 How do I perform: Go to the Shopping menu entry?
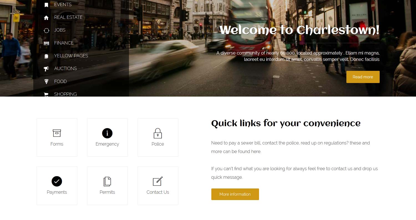[x=65, y=94]
